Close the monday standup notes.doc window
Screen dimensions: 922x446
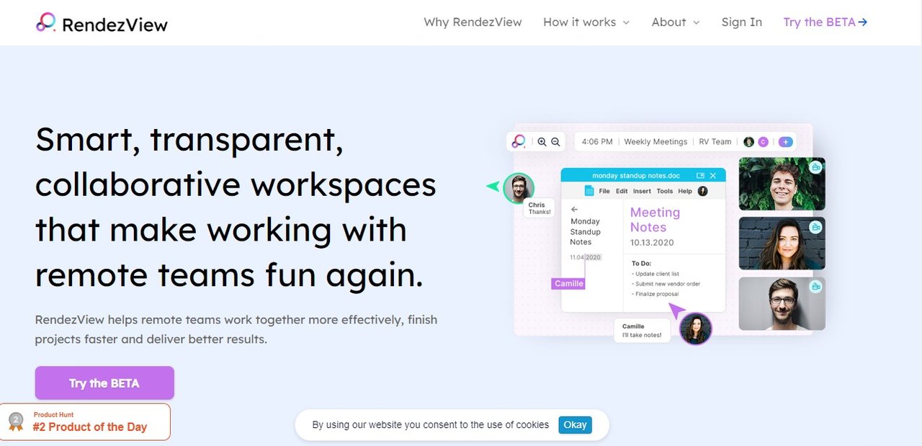tap(713, 175)
